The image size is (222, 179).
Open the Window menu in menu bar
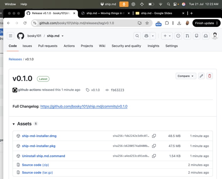click(x=10, y=4)
